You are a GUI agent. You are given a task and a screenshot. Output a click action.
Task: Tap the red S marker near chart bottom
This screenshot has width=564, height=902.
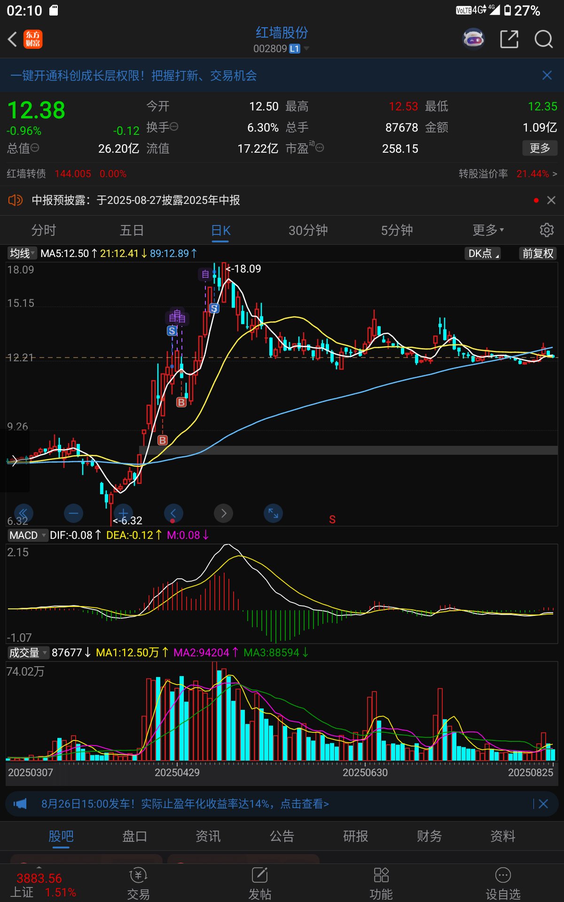click(332, 520)
